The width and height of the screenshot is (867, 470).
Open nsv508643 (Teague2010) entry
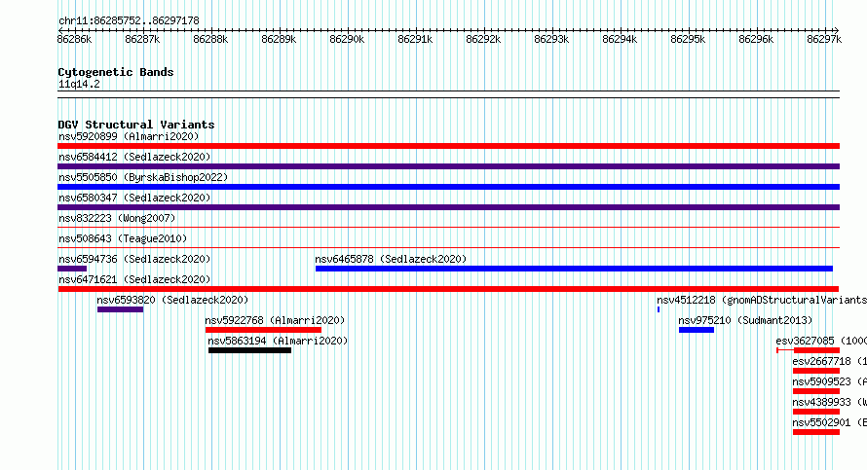point(123,238)
